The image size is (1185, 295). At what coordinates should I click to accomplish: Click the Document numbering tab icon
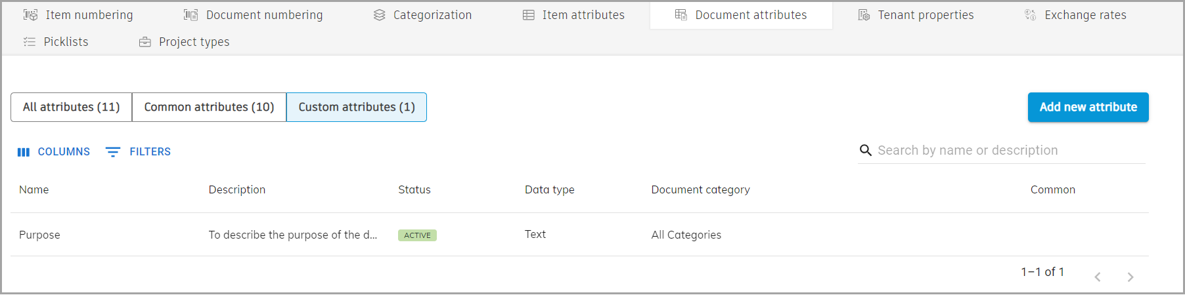pos(190,15)
